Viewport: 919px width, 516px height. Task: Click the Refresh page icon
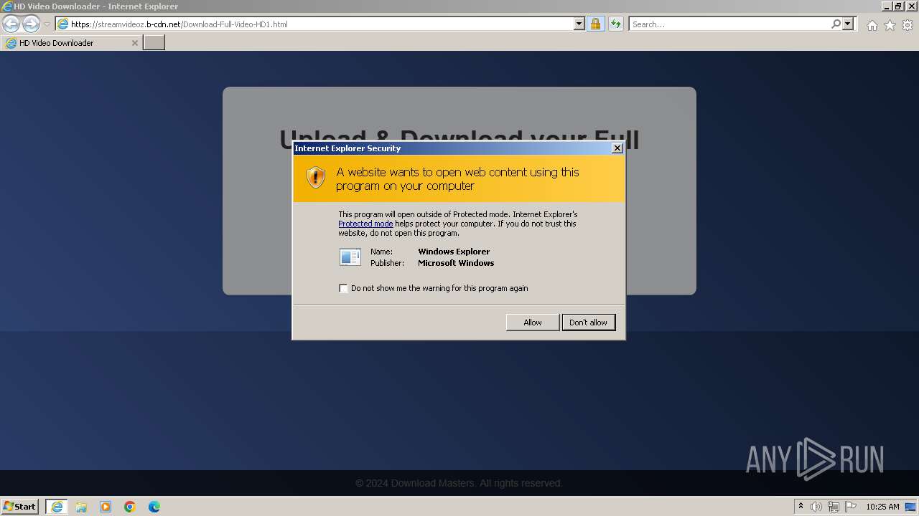click(x=615, y=24)
